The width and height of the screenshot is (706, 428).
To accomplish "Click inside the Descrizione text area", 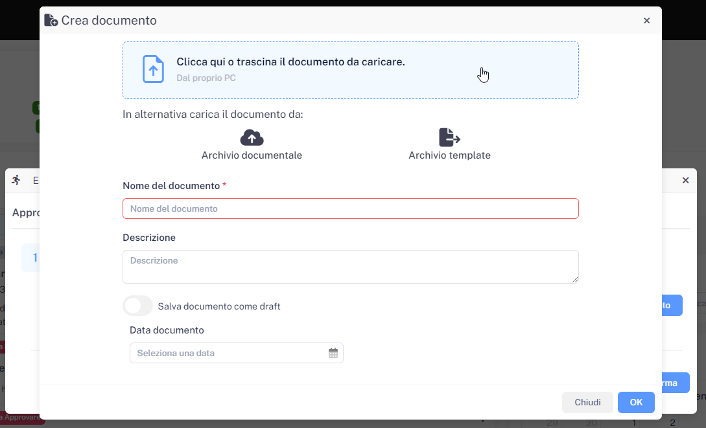I will (350, 266).
